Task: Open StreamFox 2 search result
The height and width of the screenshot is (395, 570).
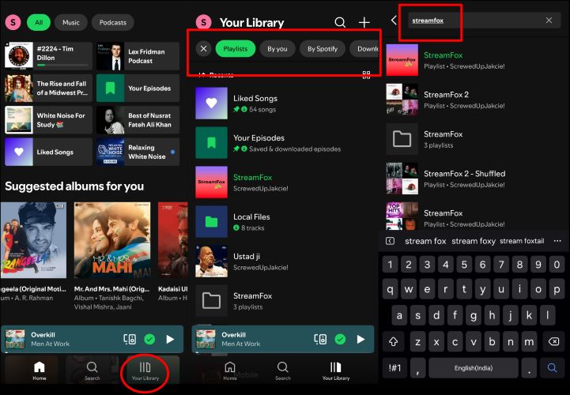Action: [x=474, y=100]
